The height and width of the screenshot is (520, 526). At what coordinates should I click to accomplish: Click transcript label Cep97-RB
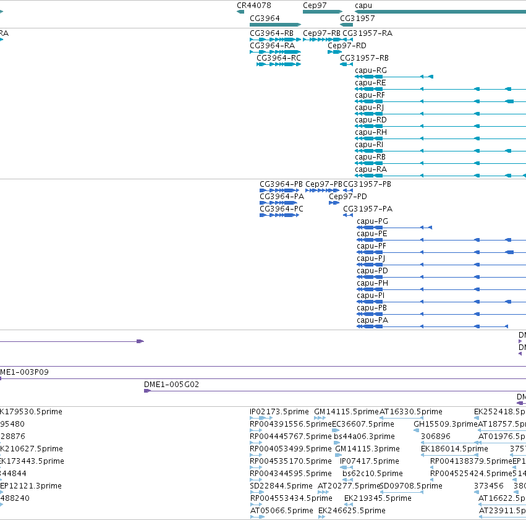tap(321, 33)
